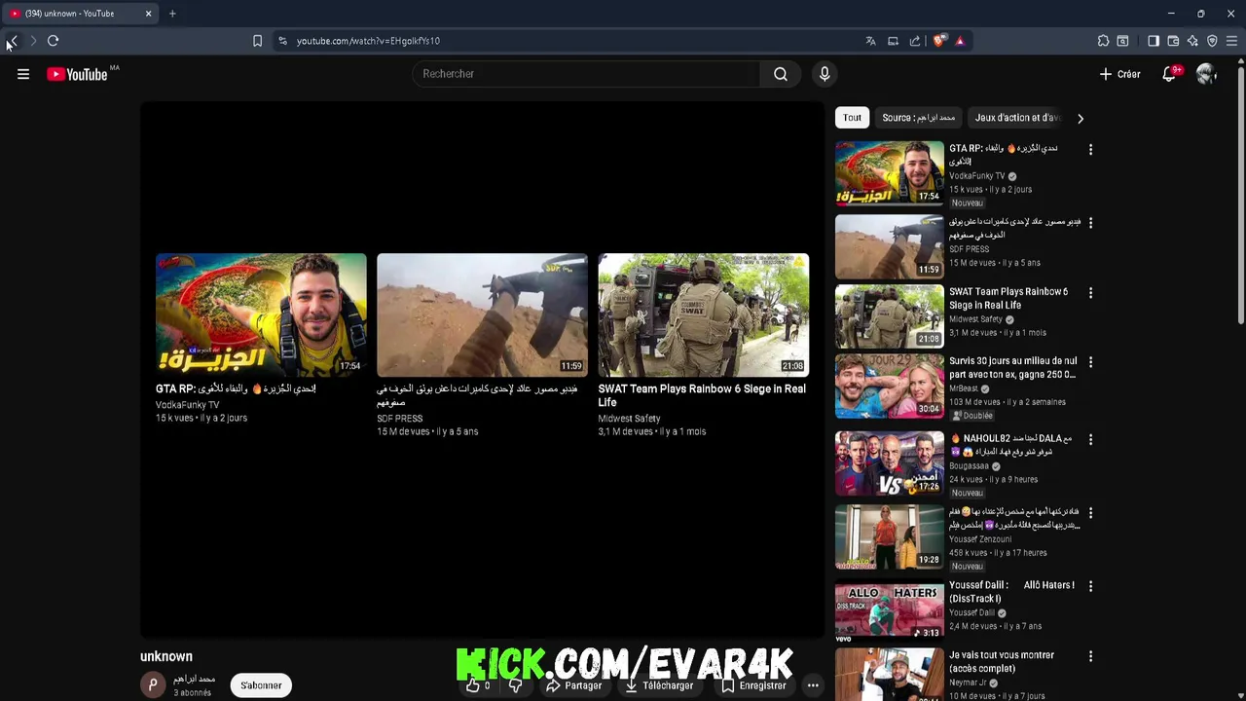Open MrBeast 30:04 sidebar thumbnail

click(x=890, y=387)
